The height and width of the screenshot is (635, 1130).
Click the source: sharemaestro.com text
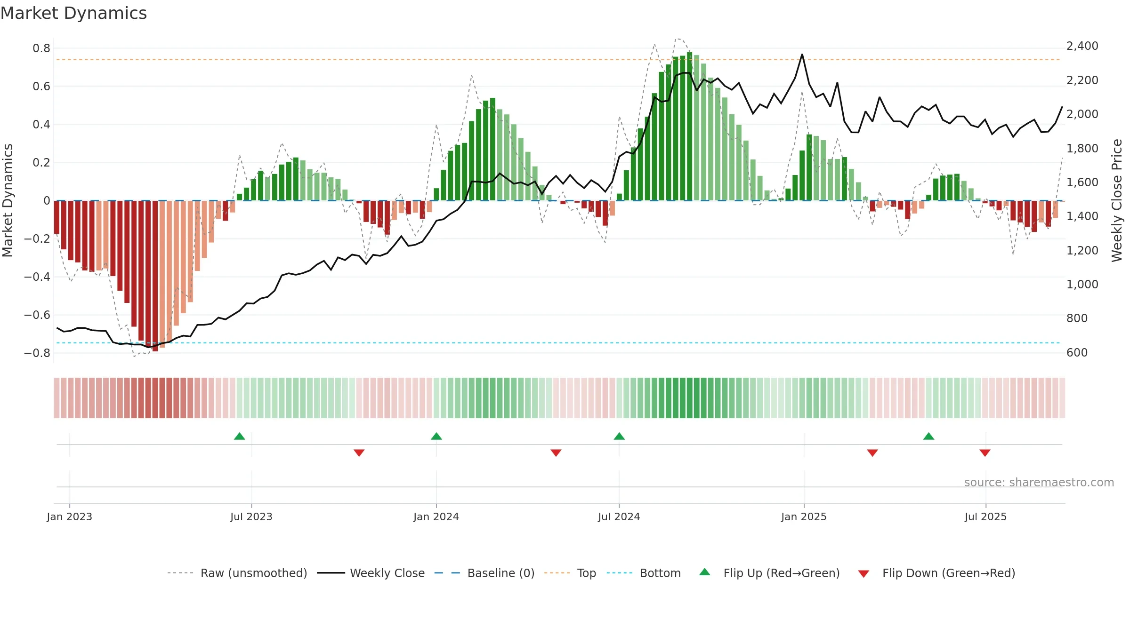[1039, 482]
